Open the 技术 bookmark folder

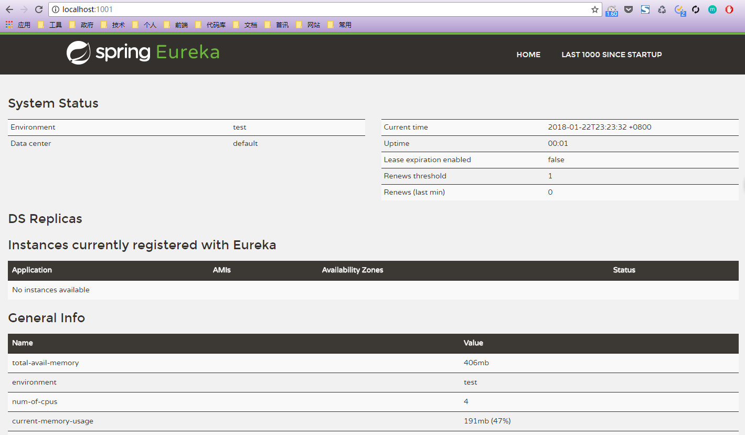(113, 25)
